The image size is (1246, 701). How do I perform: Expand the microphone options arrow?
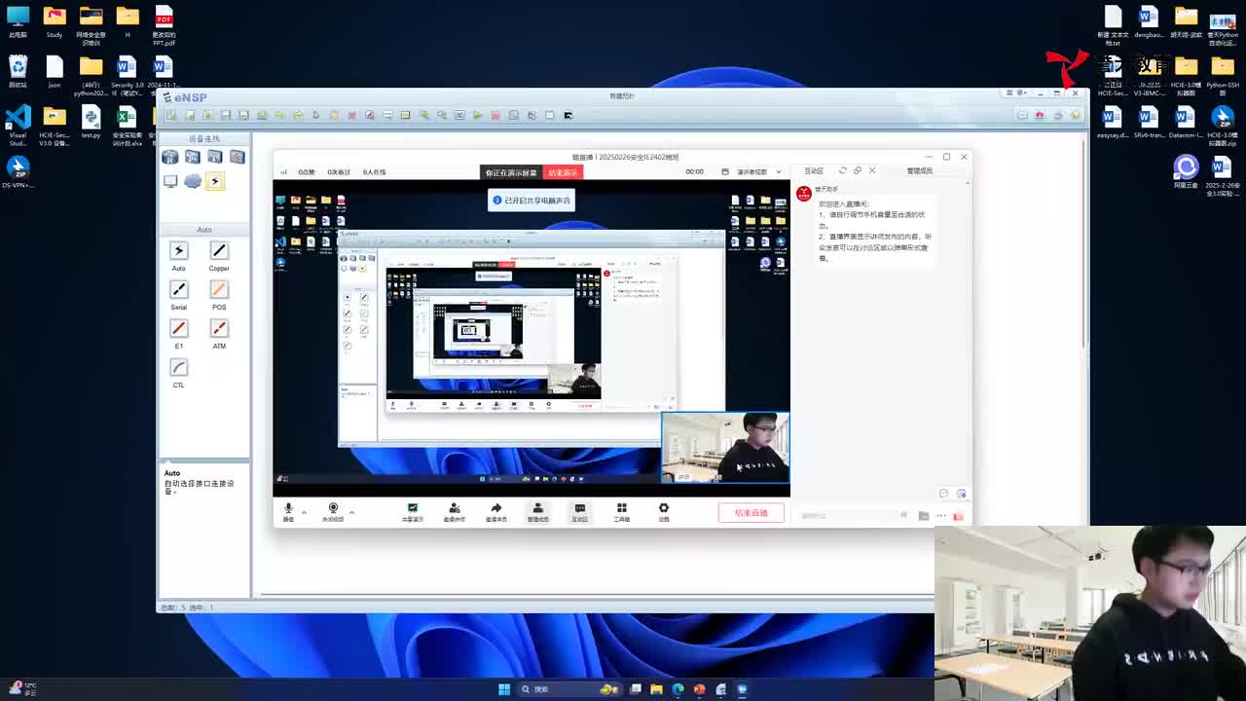click(x=304, y=511)
